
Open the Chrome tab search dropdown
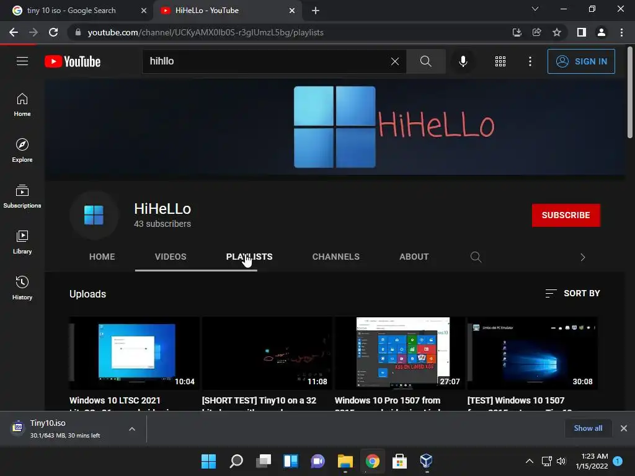coord(535,9)
